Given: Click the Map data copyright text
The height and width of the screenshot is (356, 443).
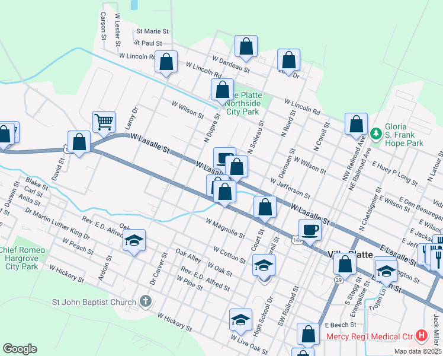Looking at the screenshot, I should tap(418, 351).
